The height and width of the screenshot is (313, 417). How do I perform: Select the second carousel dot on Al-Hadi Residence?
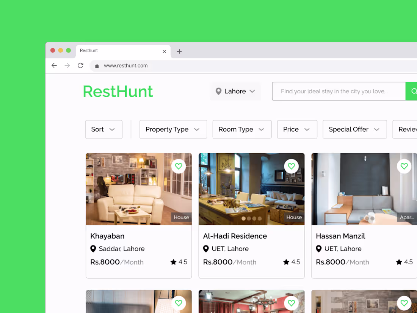coord(249,219)
